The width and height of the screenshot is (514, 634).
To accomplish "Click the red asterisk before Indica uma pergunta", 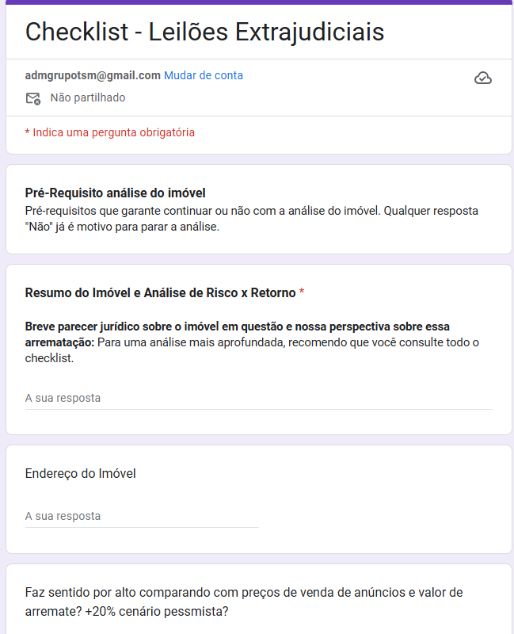I will pos(27,132).
